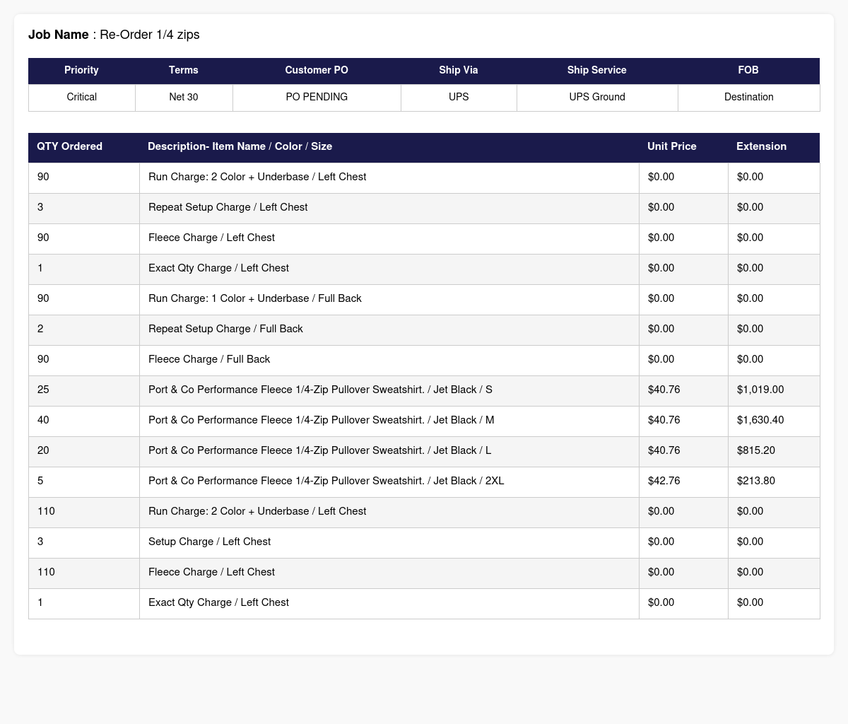Select the Jet Black / 2XL sweatshirt description
The image size is (848, 724).
pyautogui.click(x=326, y=481)
